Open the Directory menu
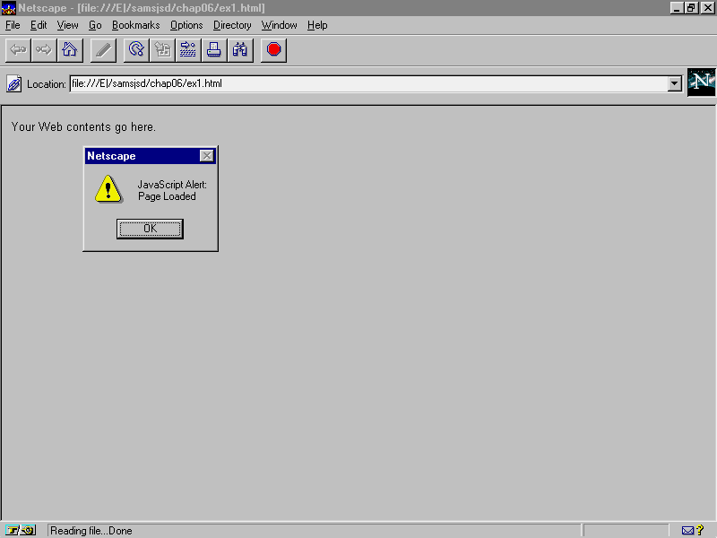The width and height of the screenshot is (717, 538). [232, 25]
